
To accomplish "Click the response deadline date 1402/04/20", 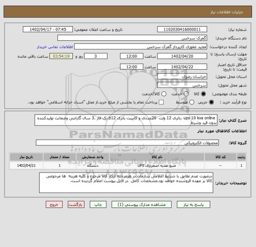I will [182, 56].
